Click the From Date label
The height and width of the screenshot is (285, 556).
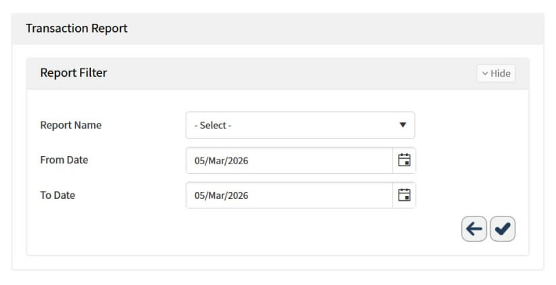click(x=64, y=160)
